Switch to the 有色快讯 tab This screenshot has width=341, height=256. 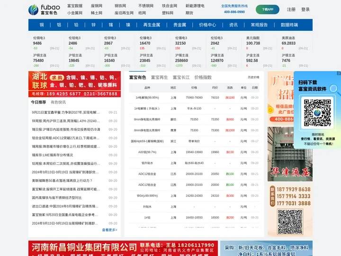pyautogui.click(x=58, y=102)
